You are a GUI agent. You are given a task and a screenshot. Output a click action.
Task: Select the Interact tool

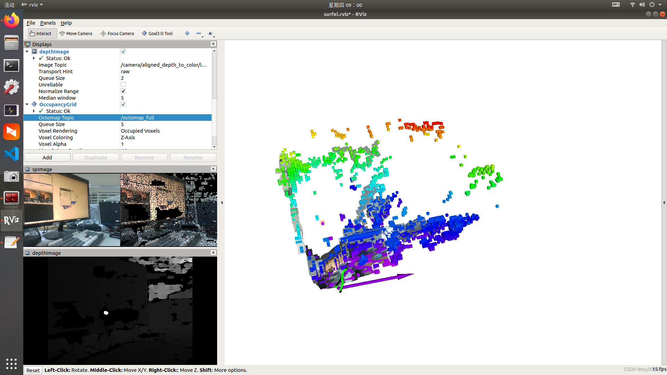pyautogui.click(x=42, y=33)
